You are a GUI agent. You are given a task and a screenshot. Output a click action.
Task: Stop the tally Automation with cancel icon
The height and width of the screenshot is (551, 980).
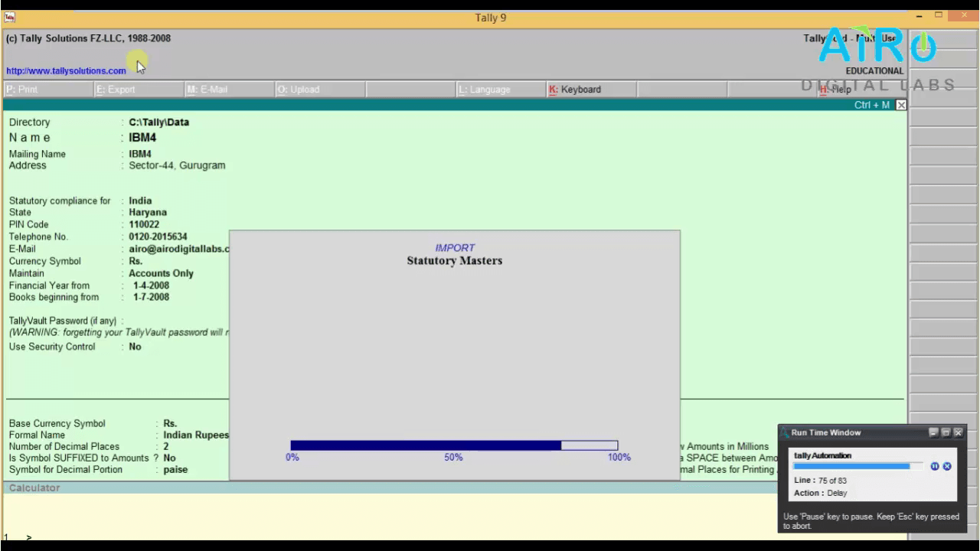coord(947,466)
